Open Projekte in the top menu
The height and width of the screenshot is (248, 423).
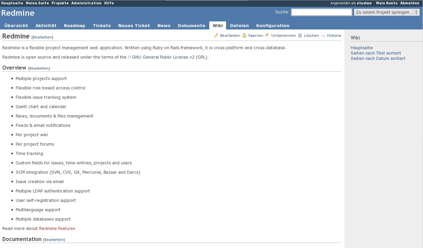click(x=60, y=3)
